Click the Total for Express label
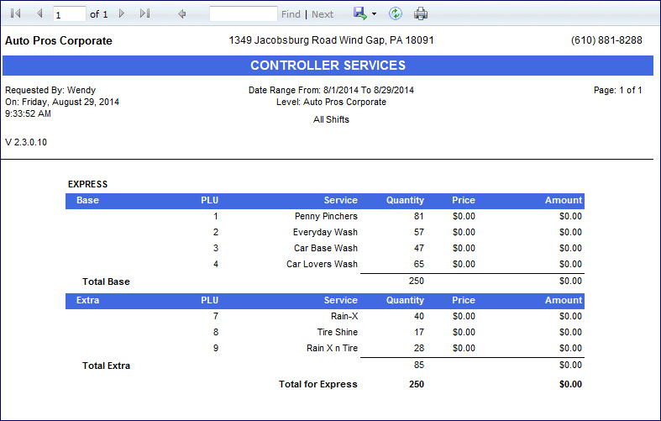Screen dimensions: 661x421 pos(317,385)
